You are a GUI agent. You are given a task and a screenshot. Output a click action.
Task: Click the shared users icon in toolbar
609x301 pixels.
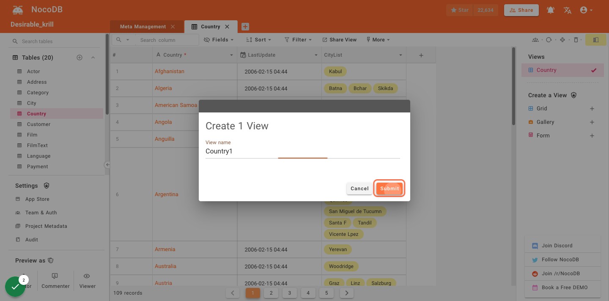535,40
